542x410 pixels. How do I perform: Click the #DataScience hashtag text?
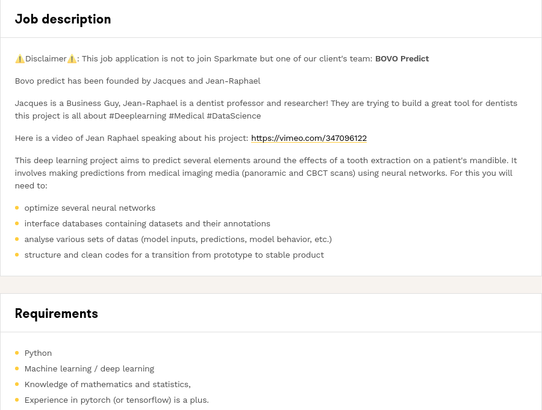click(x=234, y=116)
